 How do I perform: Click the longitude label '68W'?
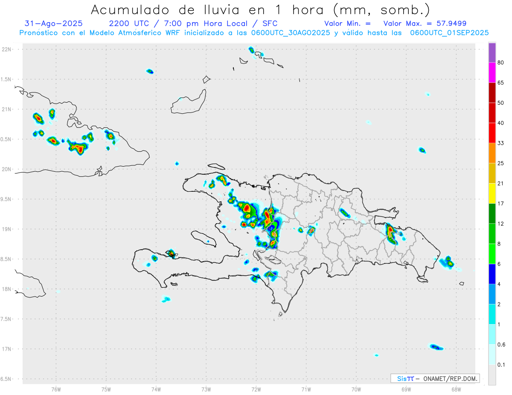point(456,389)
